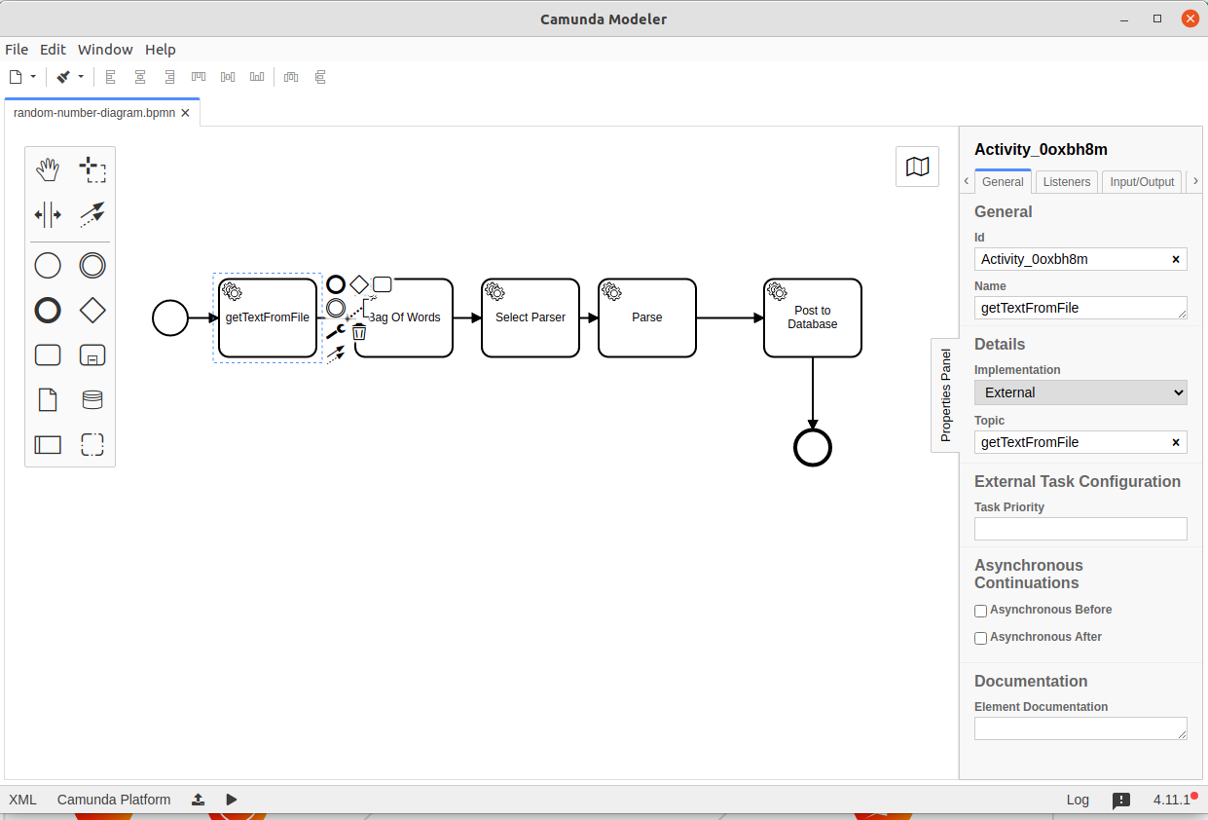Image resolution: width=1208 pixels, height=820 pixels.
Task: Clear the Topic field with x
Action: click(1176, 442)
